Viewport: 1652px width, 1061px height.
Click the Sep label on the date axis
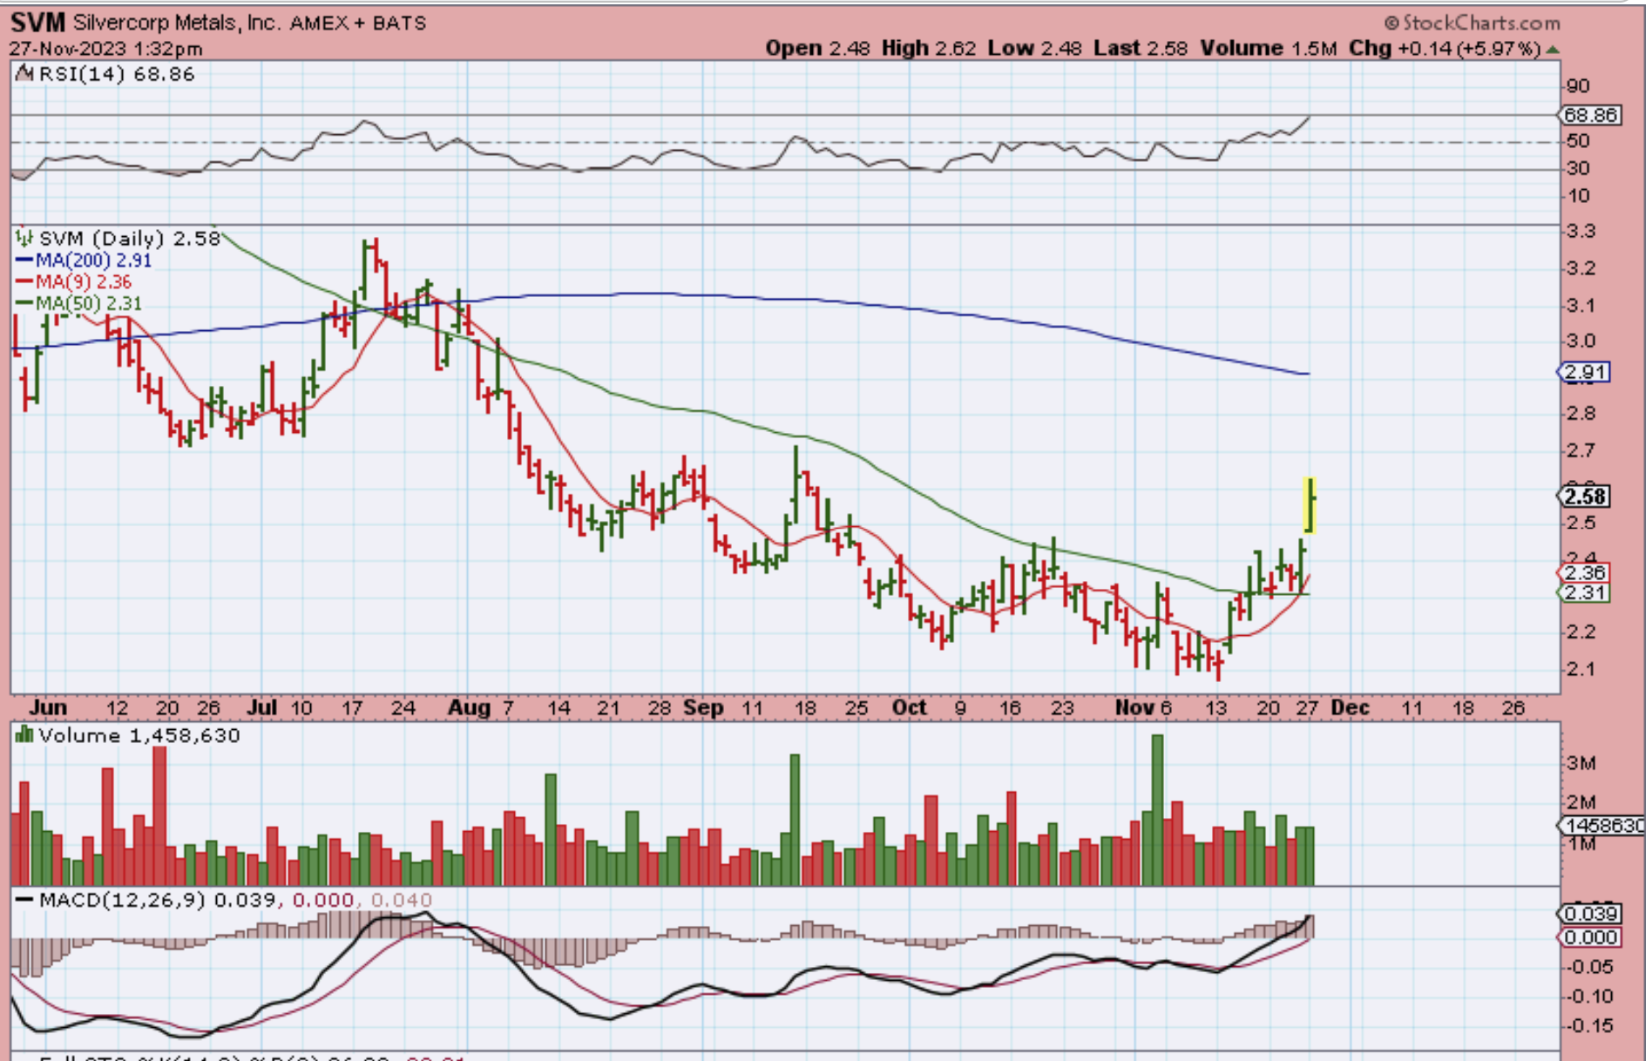click(703, 707)
